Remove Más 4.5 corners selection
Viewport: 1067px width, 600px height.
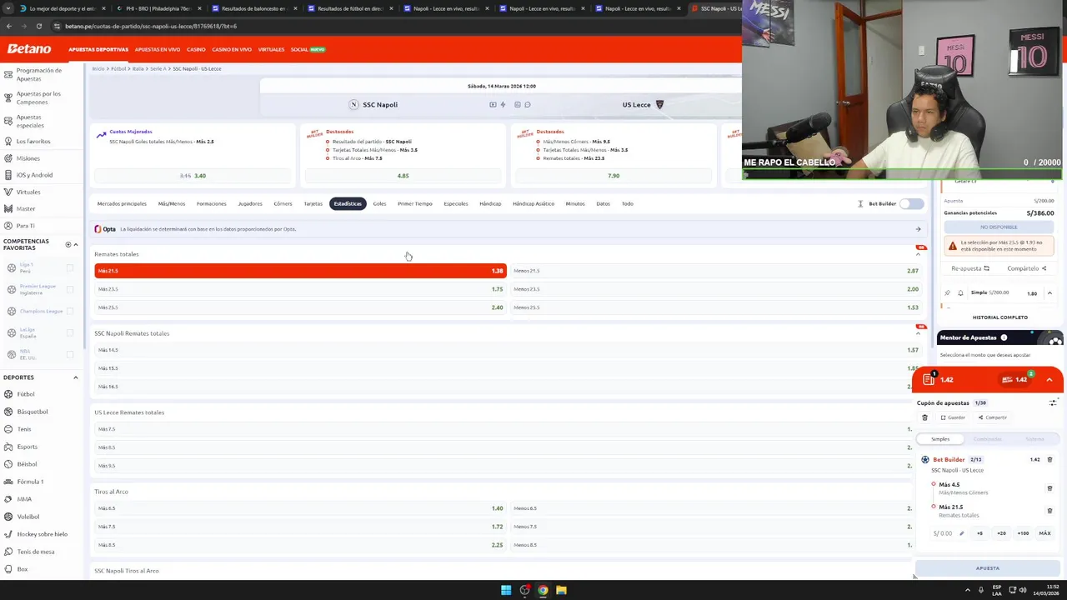[1049, 488]
